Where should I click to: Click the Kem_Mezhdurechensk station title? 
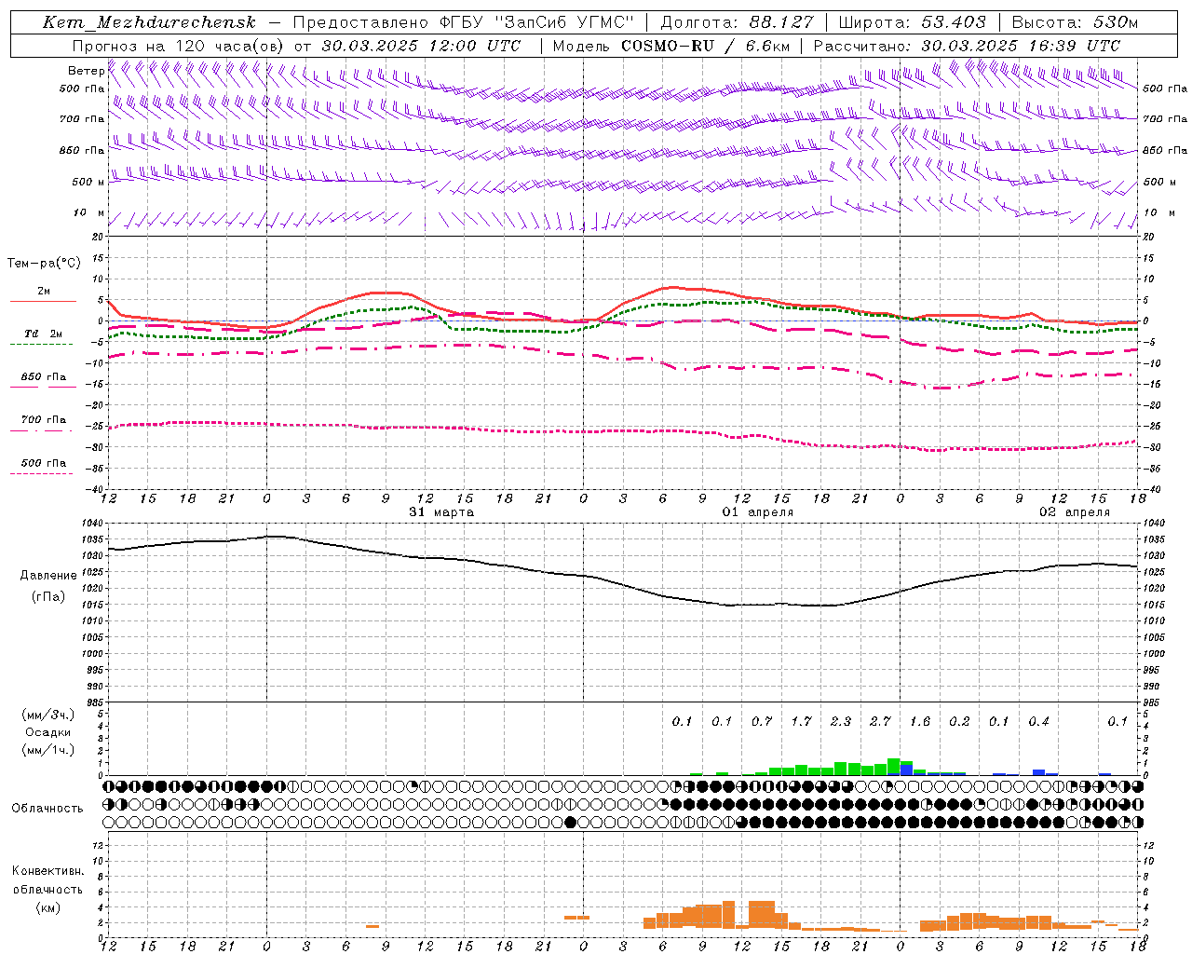click(x=149, y=22)
